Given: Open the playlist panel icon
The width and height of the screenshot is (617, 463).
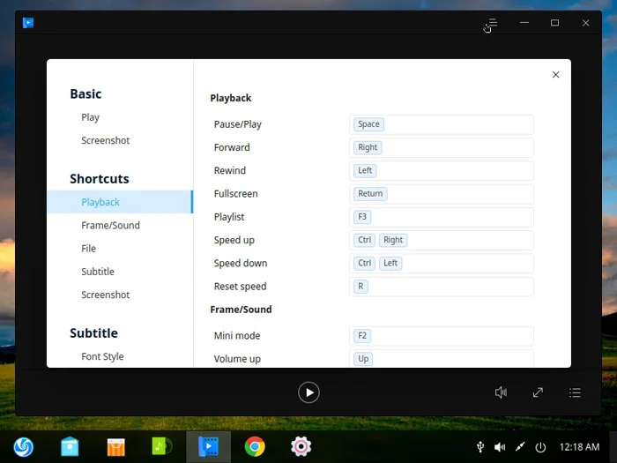Looking at the screenshot, I should (575, 392).
